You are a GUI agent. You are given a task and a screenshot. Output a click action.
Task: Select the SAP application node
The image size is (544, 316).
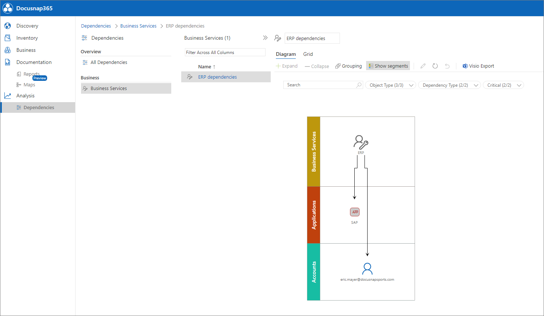(355, 216)
